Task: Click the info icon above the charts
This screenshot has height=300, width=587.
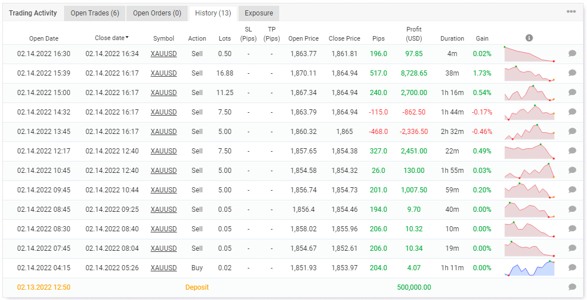Action: (529, 38)
